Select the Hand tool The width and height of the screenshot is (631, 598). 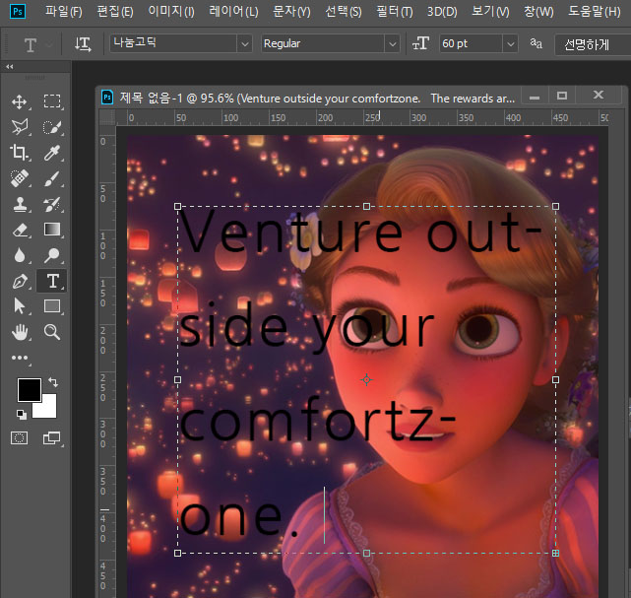tap(20, 332)
